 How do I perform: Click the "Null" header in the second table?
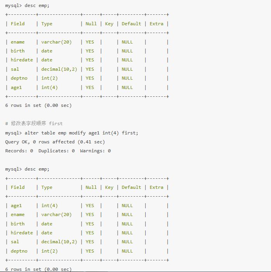click(x=91, y=187)
